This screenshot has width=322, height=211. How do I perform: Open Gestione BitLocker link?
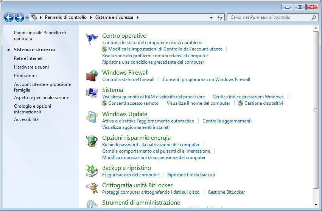click(x=226, y=192)
